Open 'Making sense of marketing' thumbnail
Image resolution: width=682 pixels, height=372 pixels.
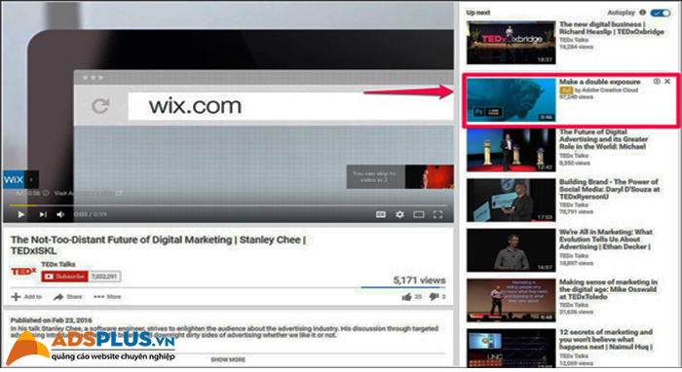(x=511, y=300)
